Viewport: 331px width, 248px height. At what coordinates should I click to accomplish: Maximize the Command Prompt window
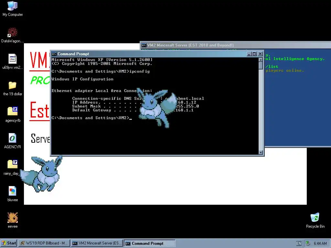pos(254,54)
